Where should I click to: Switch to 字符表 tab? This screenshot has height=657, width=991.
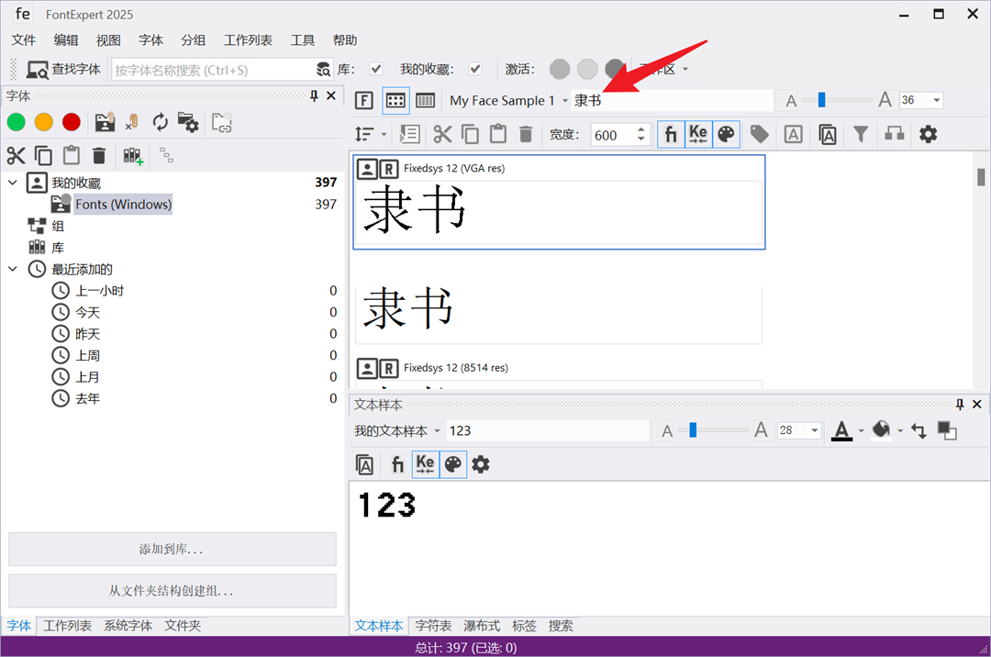[x=433, y=626]
